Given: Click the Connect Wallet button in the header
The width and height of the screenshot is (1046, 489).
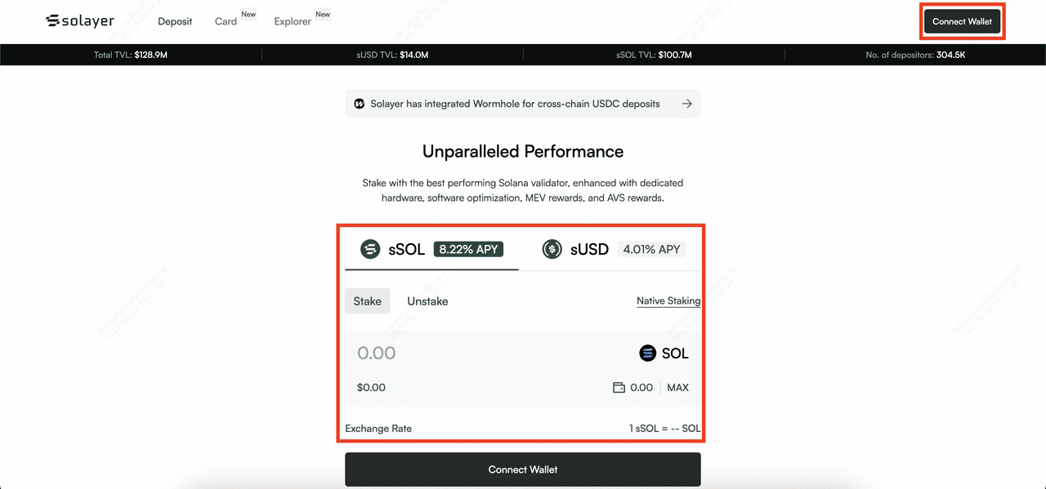Looking at the screenshot, I should tap(962, 21).
